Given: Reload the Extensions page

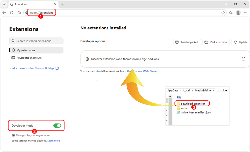Looking at the screenshot, I should pos(12,13).
